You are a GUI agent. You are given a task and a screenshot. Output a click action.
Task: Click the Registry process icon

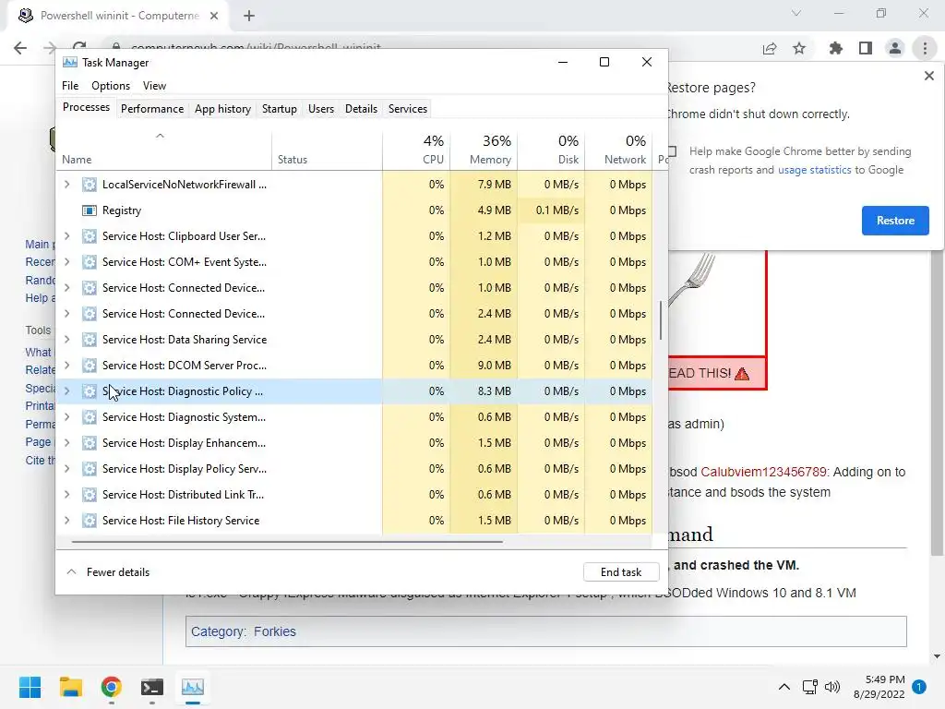point(90,210)
